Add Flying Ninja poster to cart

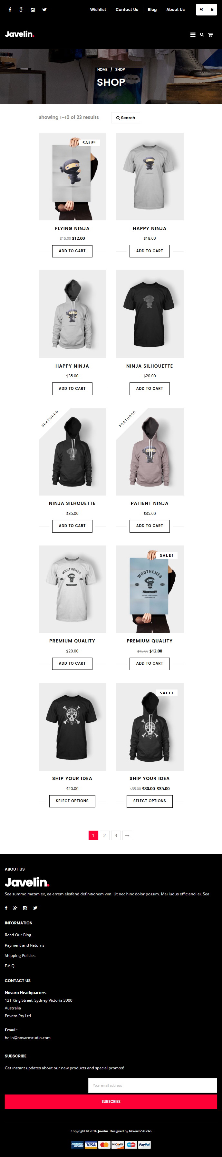pos(72,251)
